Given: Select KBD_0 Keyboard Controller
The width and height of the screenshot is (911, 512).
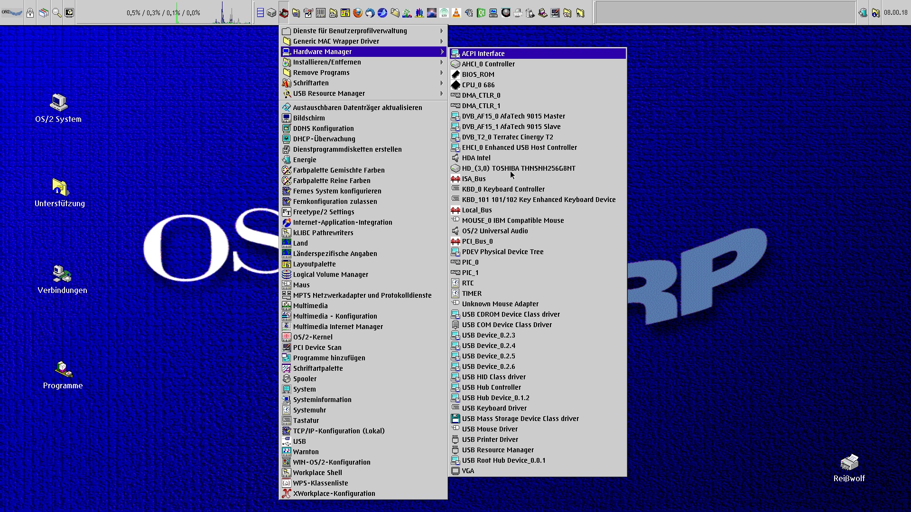Looking at the screenshot, I should (x=538, y=189).
